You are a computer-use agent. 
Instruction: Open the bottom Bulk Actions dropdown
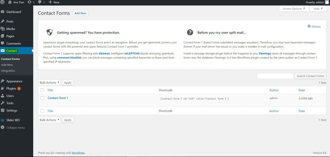49,120
